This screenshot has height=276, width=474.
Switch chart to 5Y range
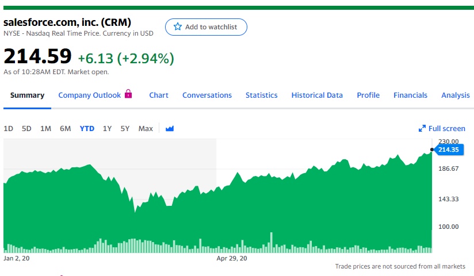125,128
